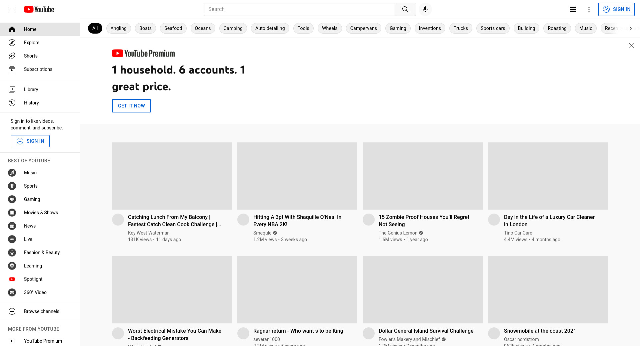Screen dimensions: 640x346
Task: Select the All filter chip
Action: (95, 28)
